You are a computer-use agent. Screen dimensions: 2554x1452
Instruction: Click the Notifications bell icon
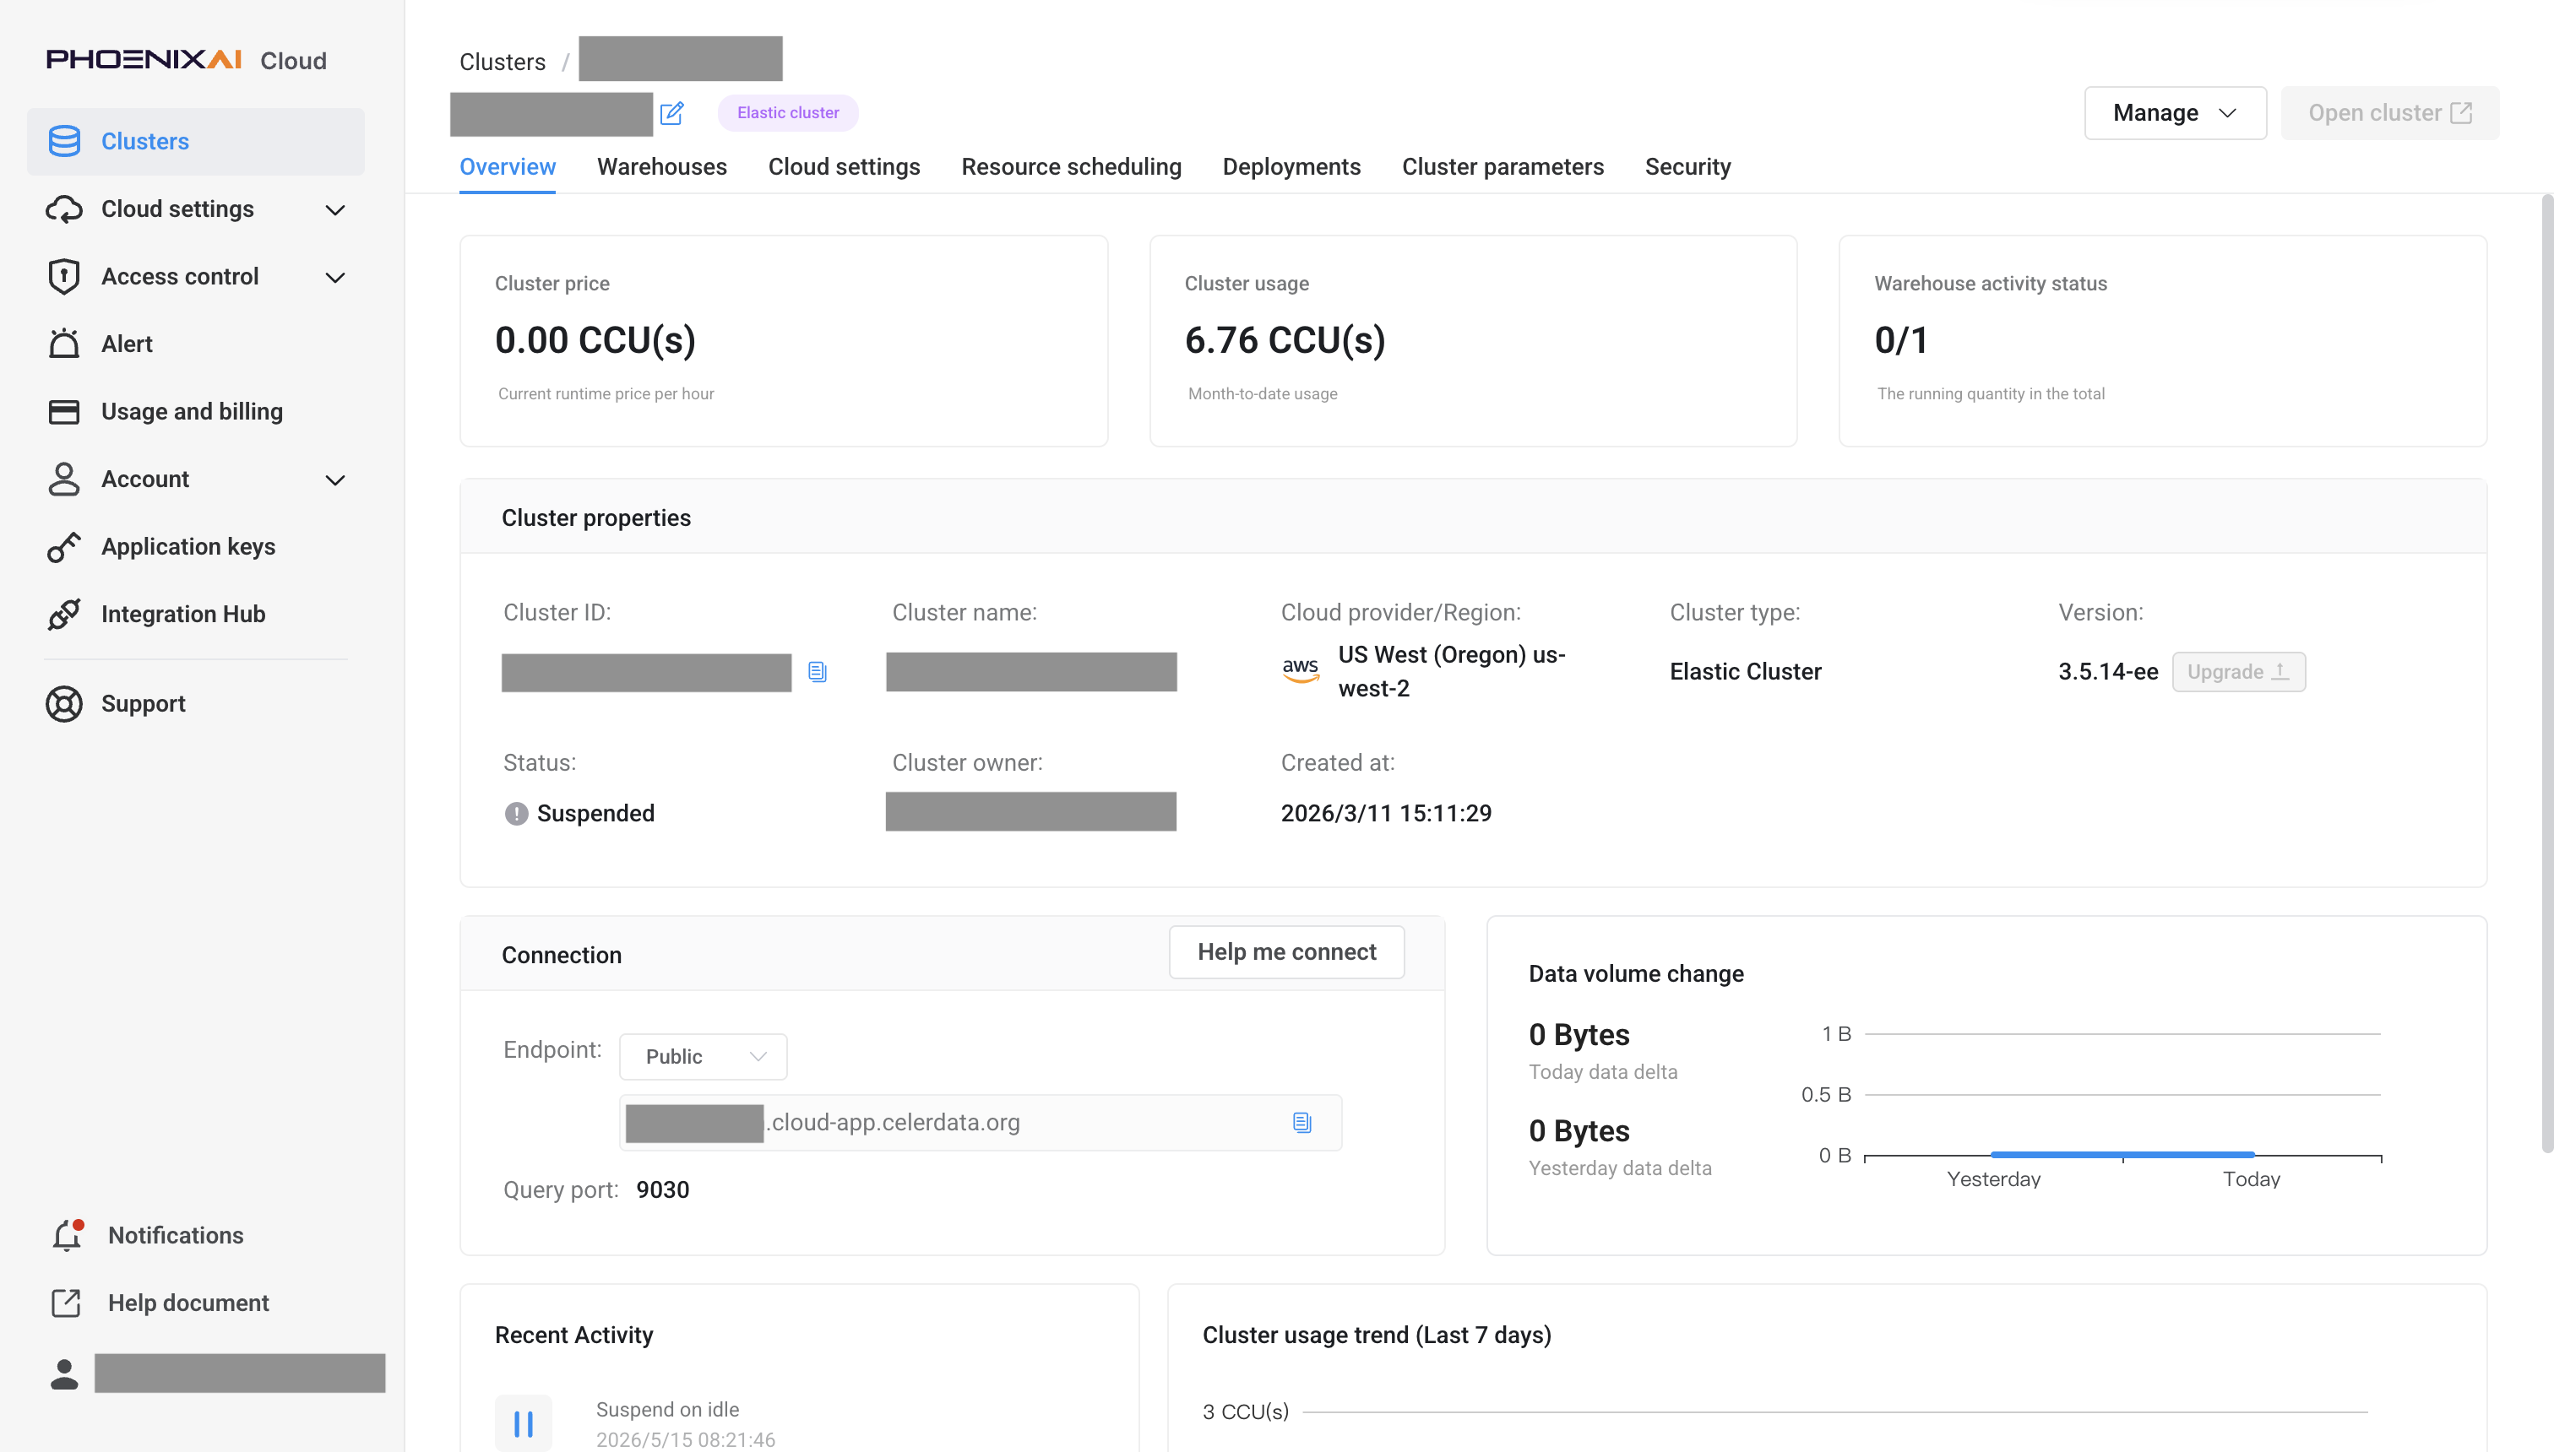(67, 1234)
